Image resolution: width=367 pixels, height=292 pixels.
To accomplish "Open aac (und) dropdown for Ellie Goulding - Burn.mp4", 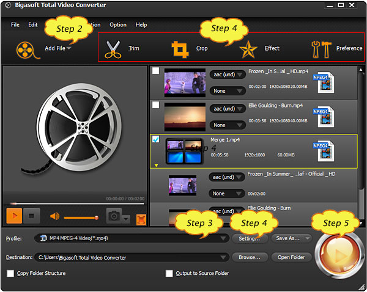I will pyautogui.click(x=228, y=109).
